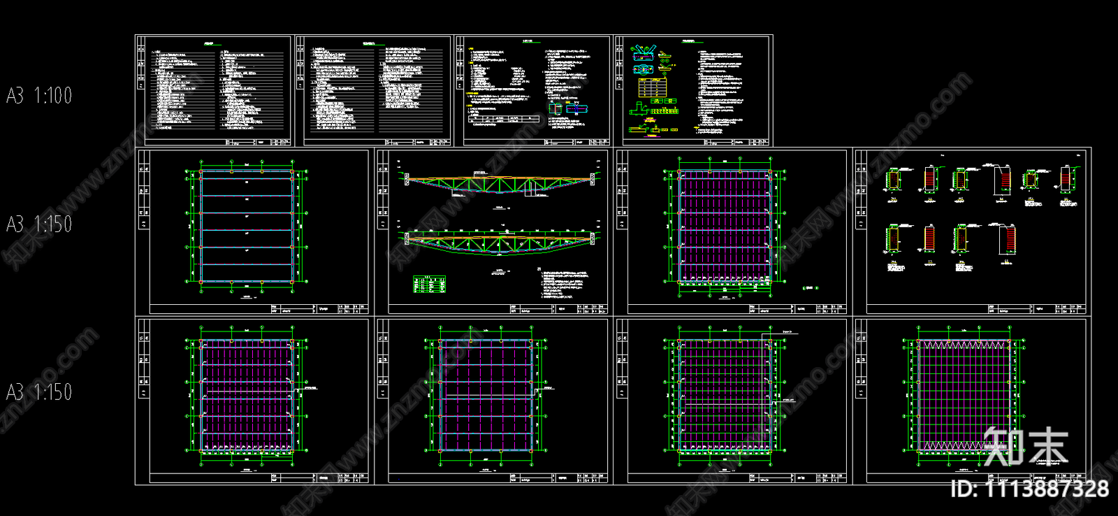Open the connection details sheet with colored diagrams
The width and height of the screenshot is (1118, 516).
pos(692,91)
